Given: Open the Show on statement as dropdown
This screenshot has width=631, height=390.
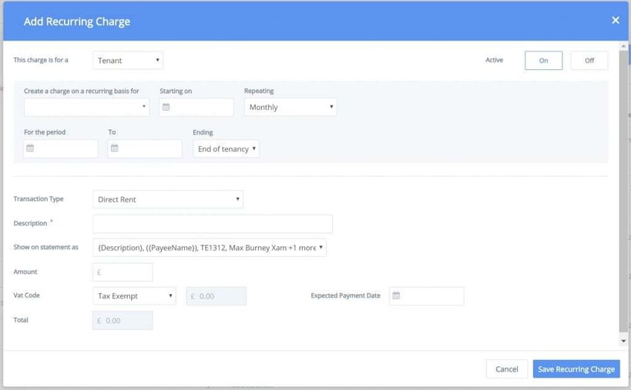Looking at the screenshot, I should click(x=210, y=248).
